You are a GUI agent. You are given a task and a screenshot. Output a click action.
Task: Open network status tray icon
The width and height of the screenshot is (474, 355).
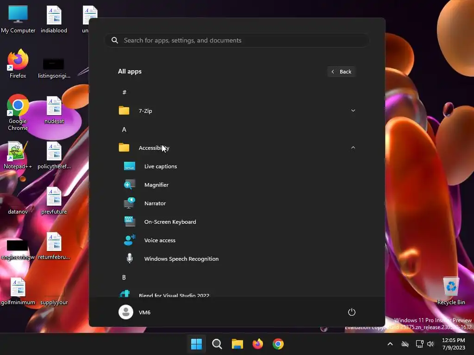click(x=419, y=344)
